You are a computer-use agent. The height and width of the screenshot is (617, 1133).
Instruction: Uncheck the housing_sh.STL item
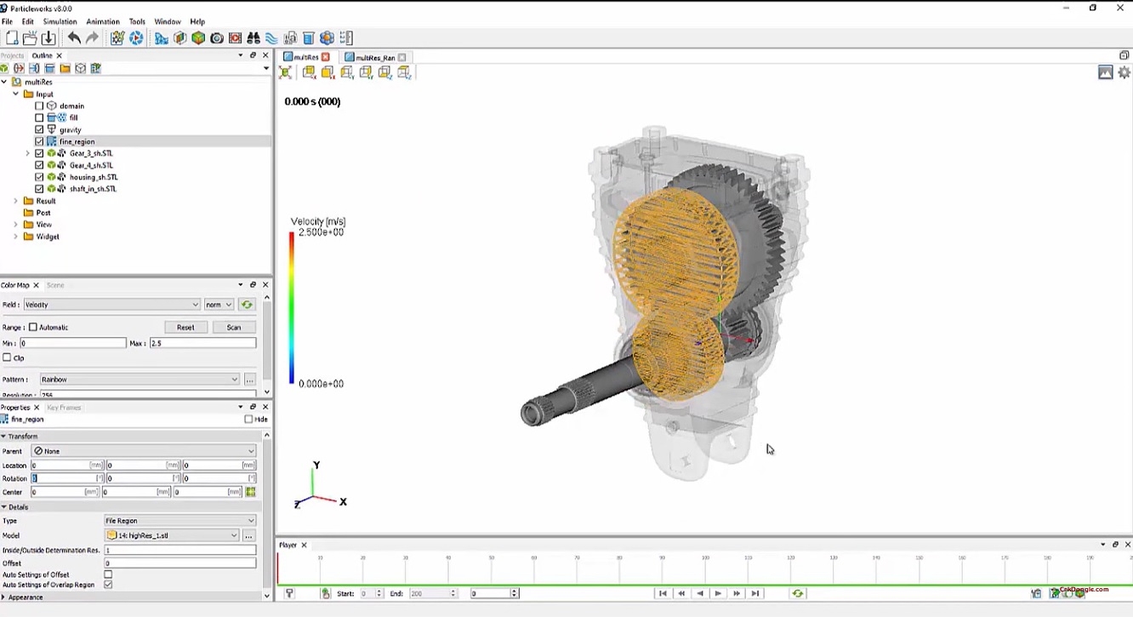[x=38, y=177]
